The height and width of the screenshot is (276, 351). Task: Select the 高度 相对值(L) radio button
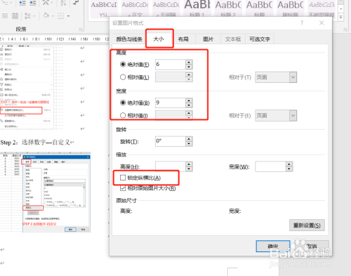[x=123, y=77]
